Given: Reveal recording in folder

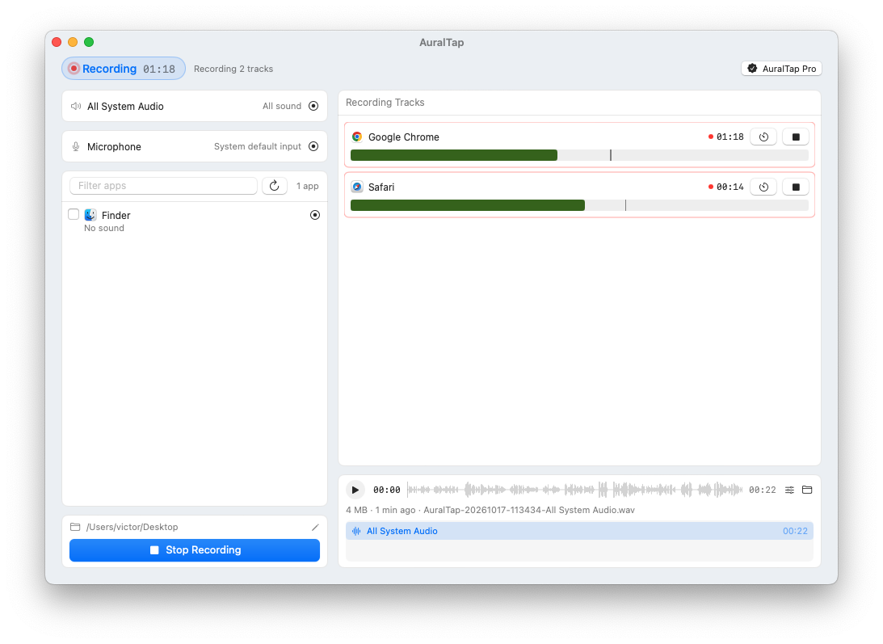Looking at the screenshot, I should click(x=807, y=490).
